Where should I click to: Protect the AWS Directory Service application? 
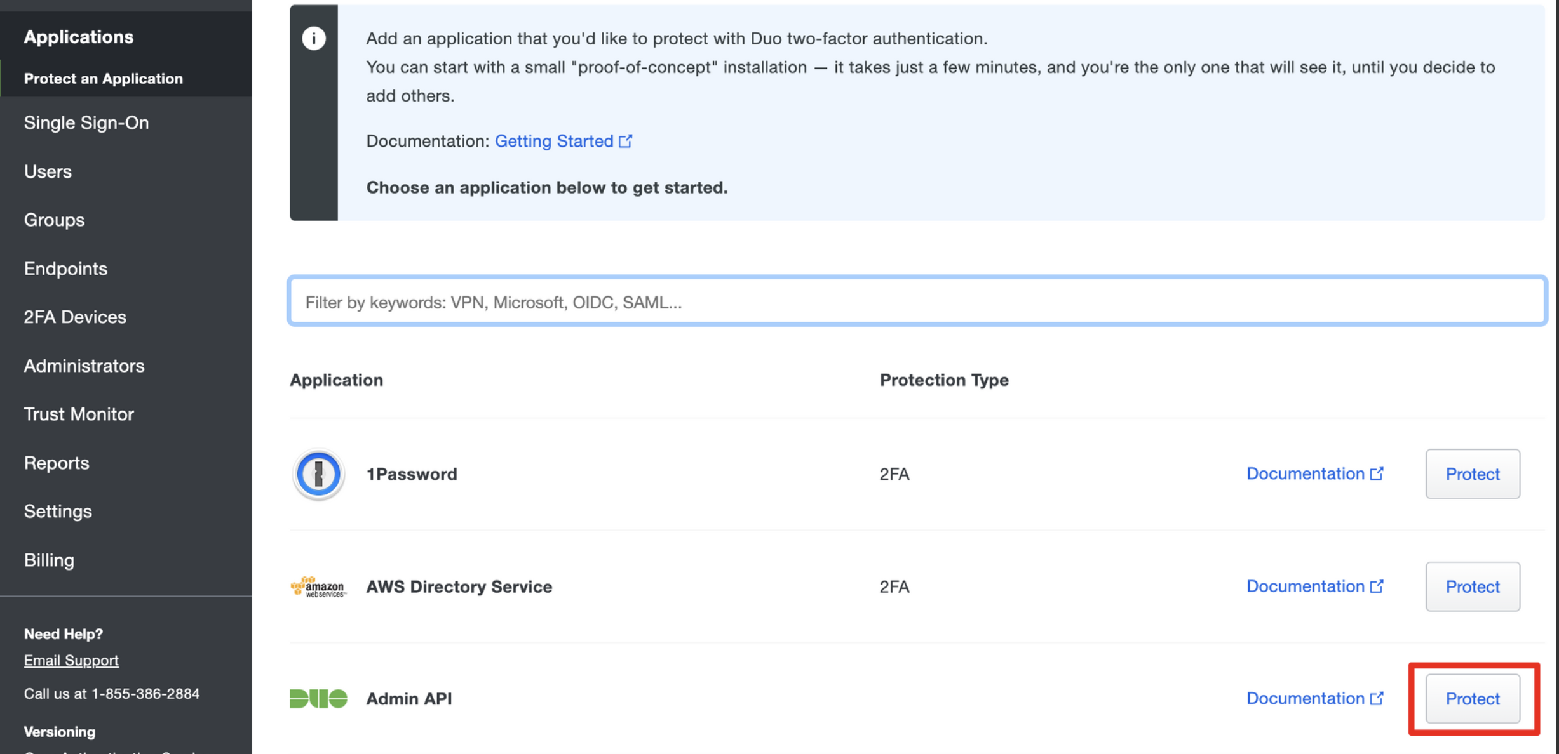pos(1472,586)
